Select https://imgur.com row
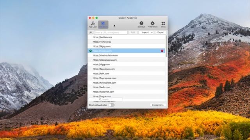The image size is (250, 140). coord(127,96)
